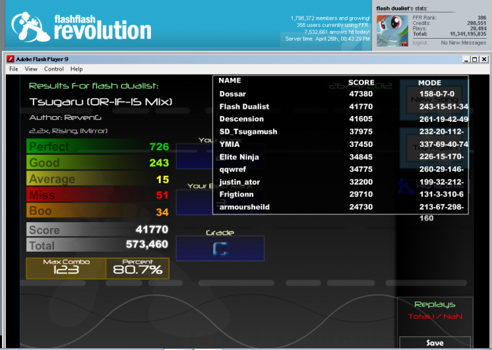Click the dimmed Try Again button

(434, 147)
